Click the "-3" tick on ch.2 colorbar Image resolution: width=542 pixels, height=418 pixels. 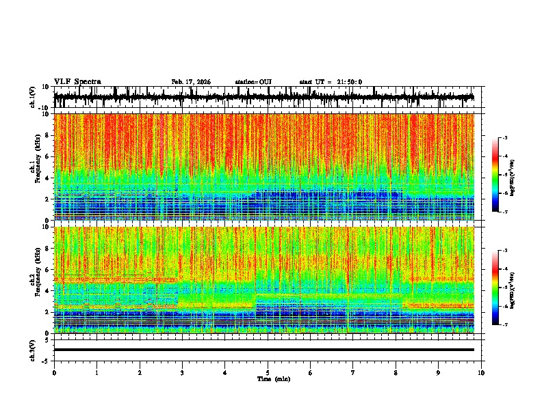pyautogui.click(x=504, y=251)
